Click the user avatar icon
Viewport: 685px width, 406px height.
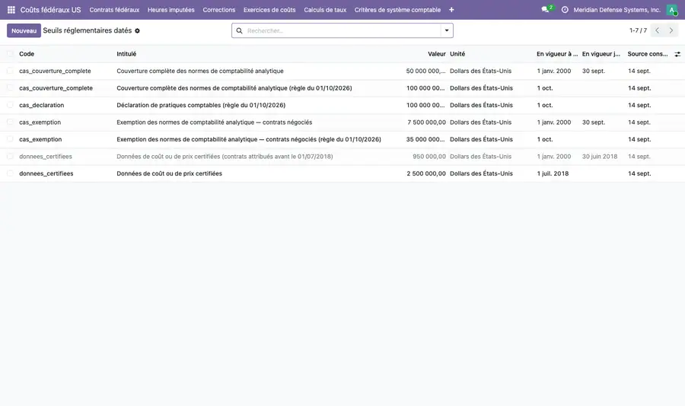[672, 10]
